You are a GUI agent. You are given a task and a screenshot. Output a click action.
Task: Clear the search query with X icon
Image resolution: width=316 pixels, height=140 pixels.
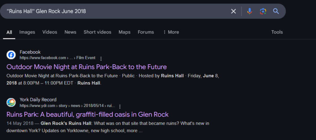233,11
